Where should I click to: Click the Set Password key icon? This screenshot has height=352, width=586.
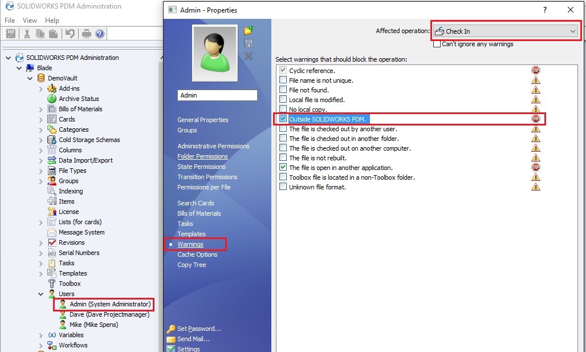(171, 329)
